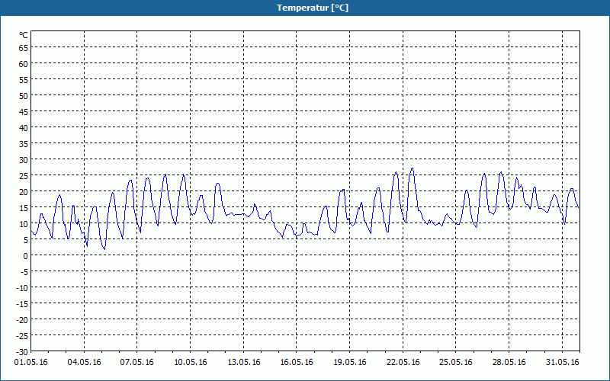Select the 65 value on y-axis

24,48
